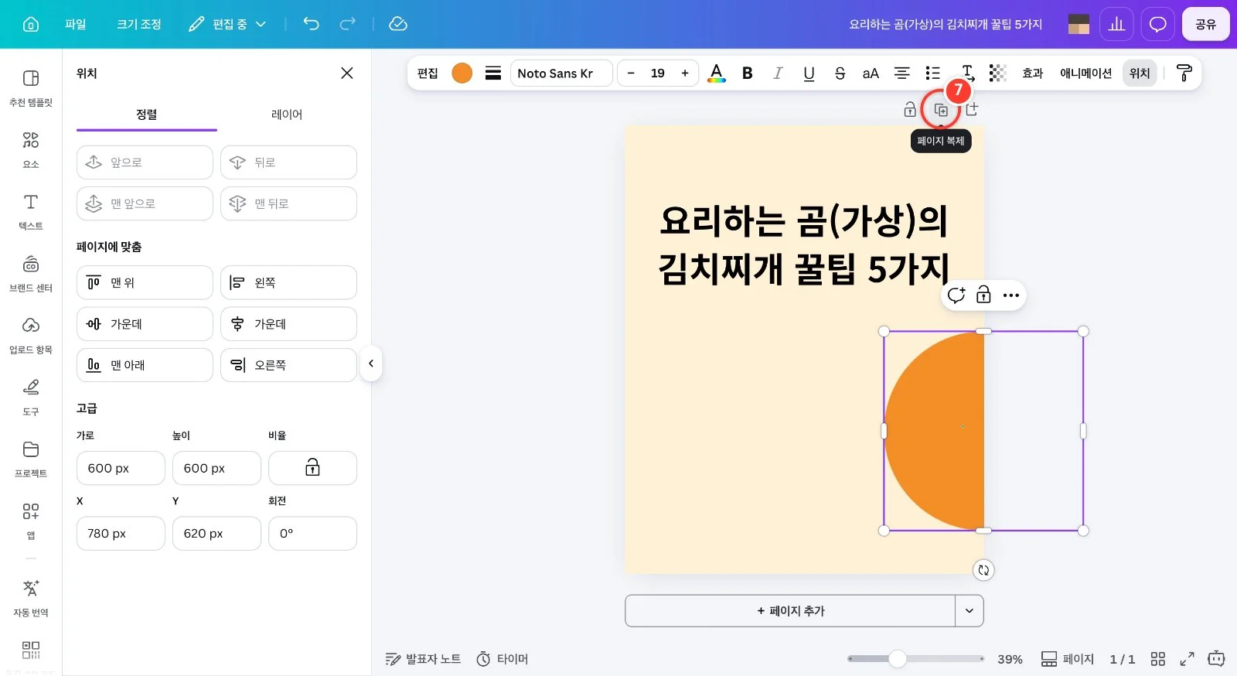Align element to 오른쪽
The height and width of the screenshot is (676, 1237).
(288, 364)
